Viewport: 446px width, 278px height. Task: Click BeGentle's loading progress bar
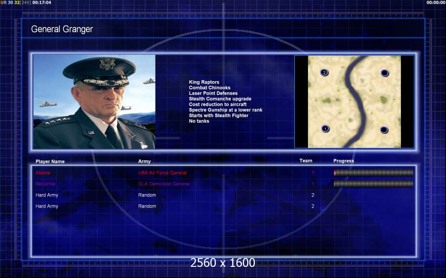373,184
